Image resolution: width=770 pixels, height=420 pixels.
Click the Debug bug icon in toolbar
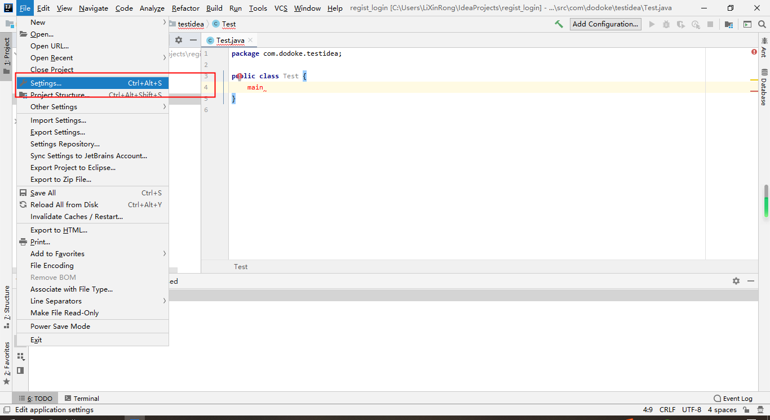666,24
